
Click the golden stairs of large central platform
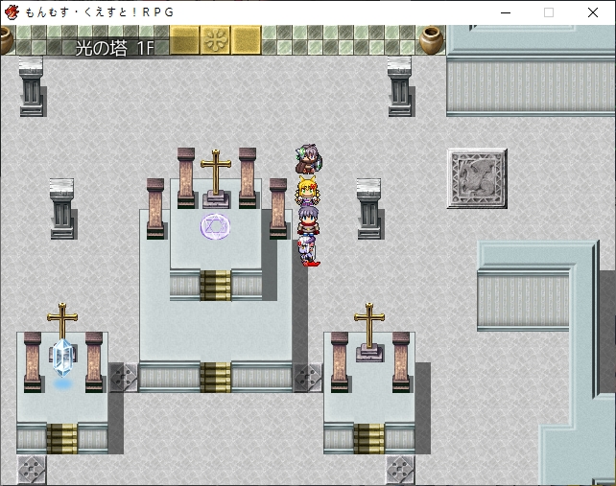pos(216,378)
